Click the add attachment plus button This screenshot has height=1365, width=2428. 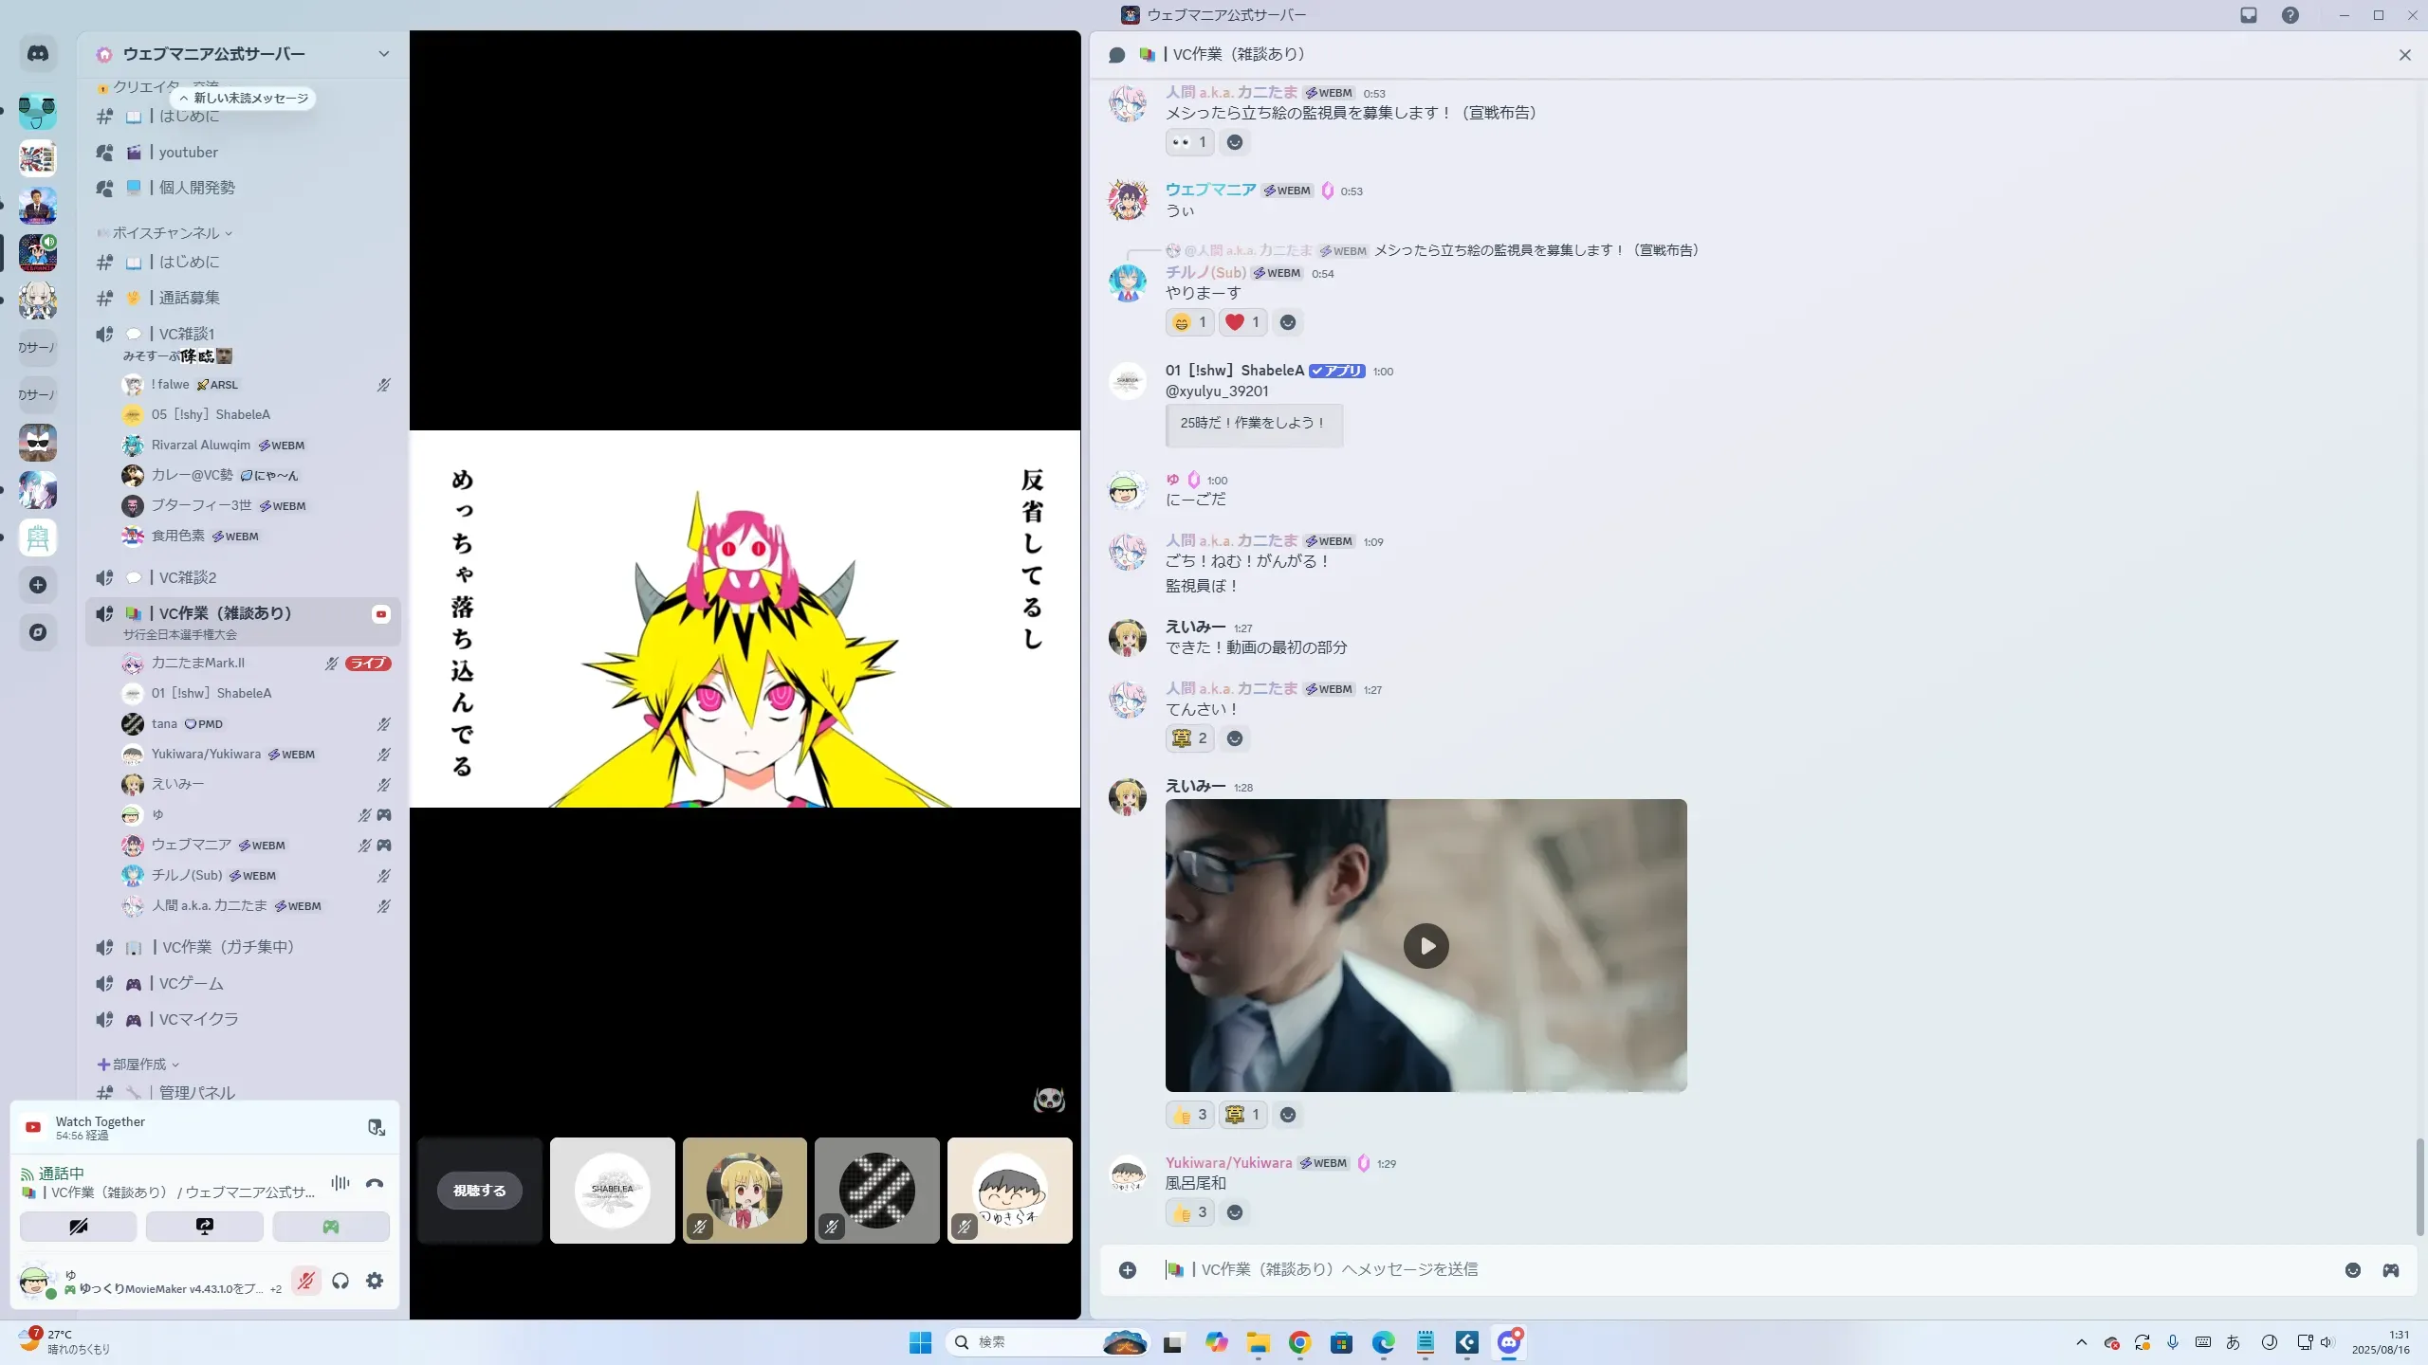point(1128,1270)
